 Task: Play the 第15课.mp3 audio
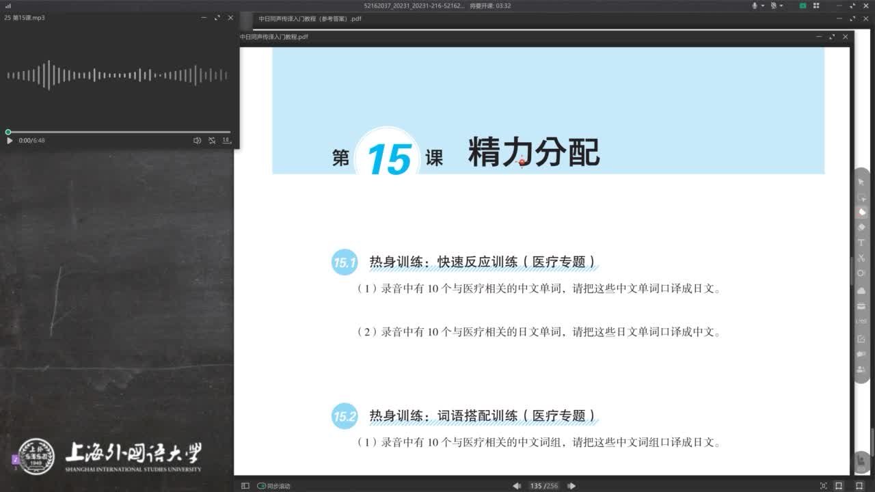(10, 141)
